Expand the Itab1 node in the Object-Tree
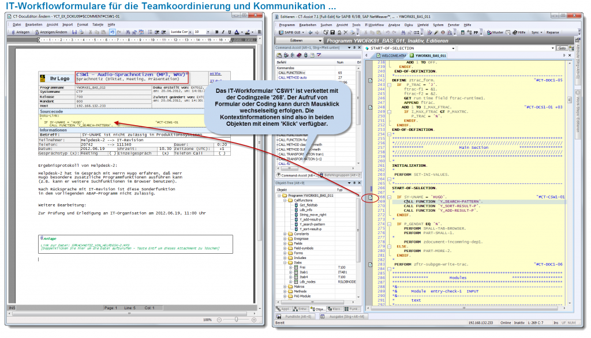This screenshot has height=338, width=591. (291, 272)
